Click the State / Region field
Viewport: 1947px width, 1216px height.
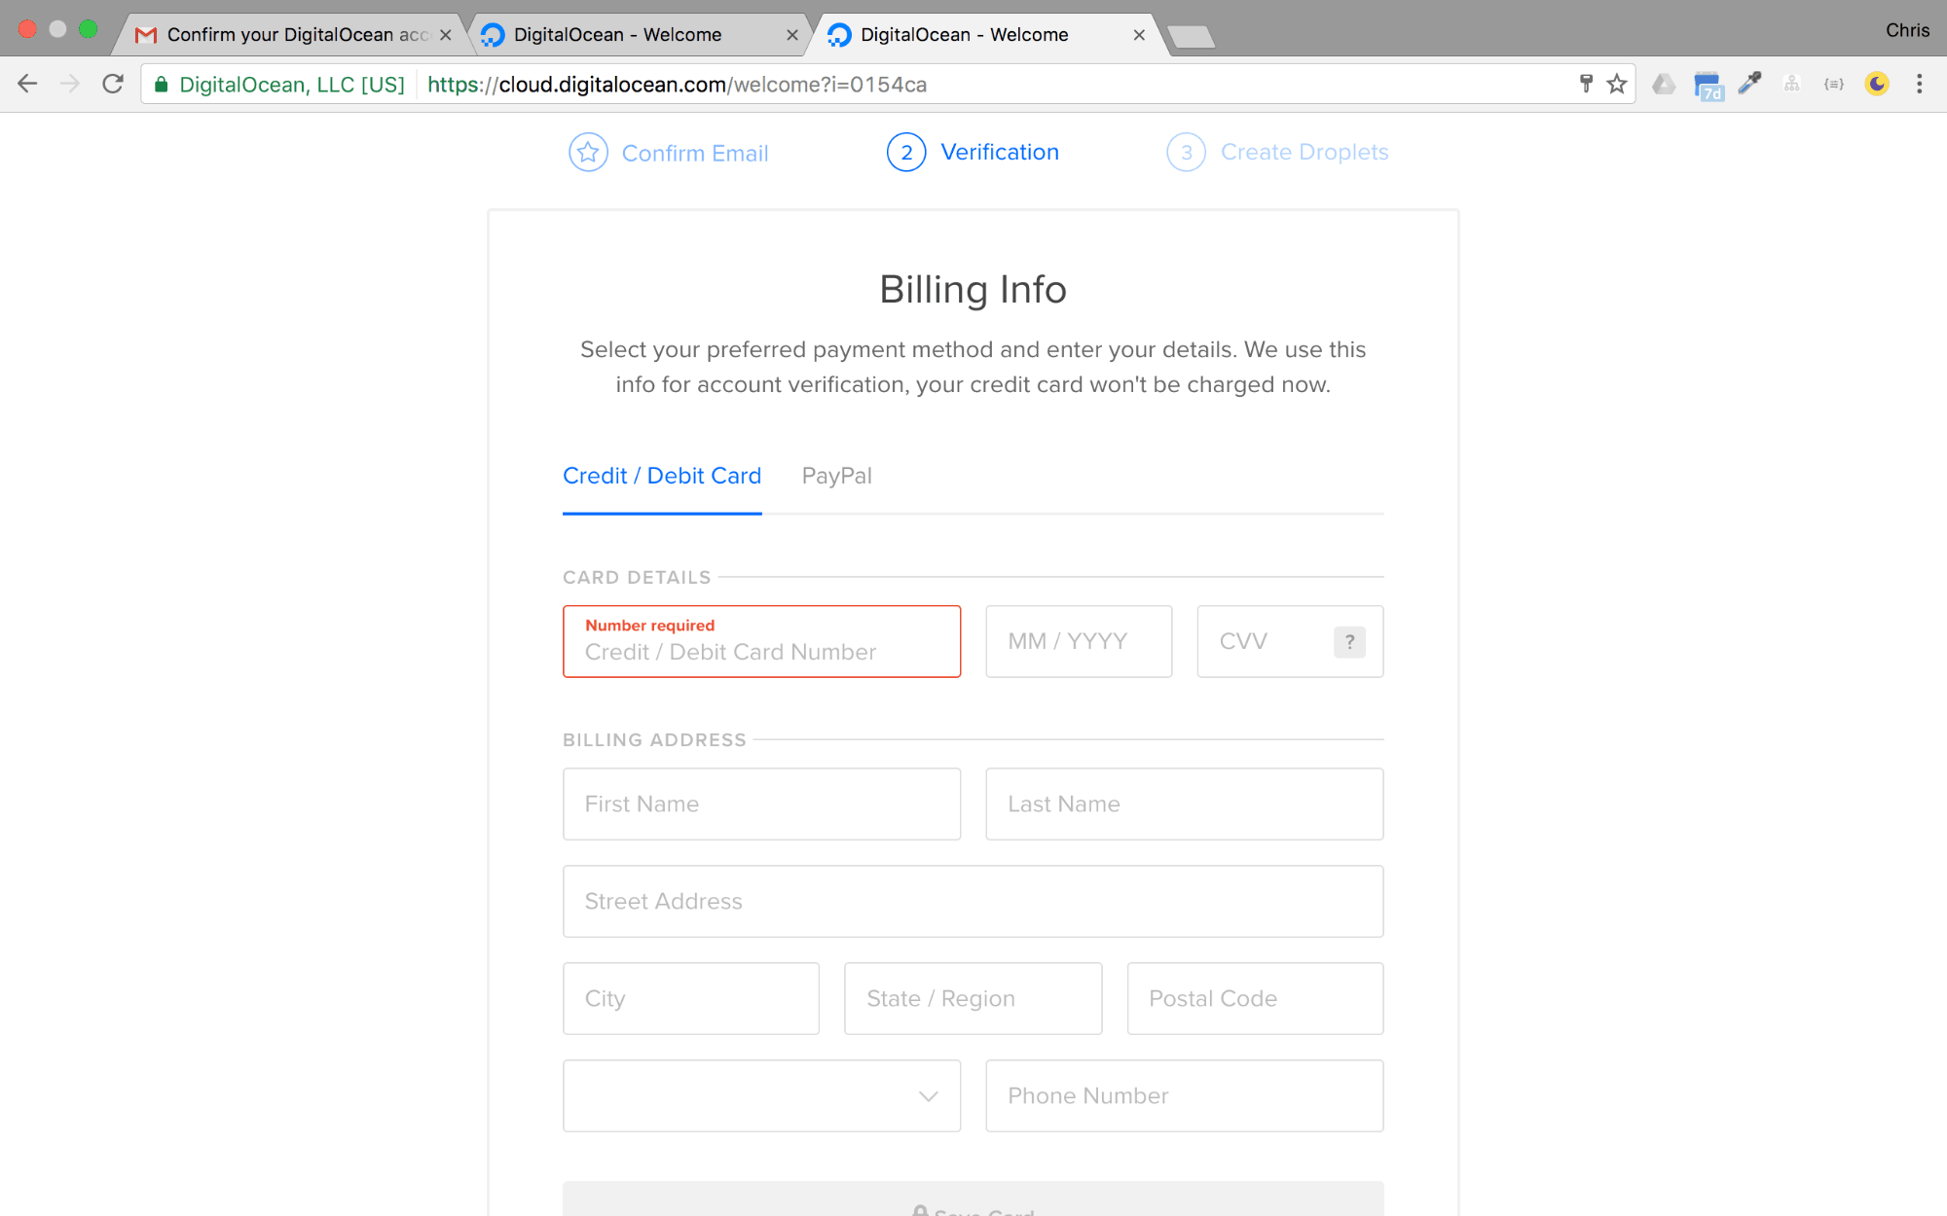[x=973, y=999]
